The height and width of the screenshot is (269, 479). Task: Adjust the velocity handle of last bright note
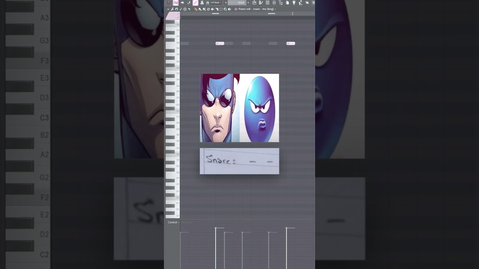(x=287, y=228)
